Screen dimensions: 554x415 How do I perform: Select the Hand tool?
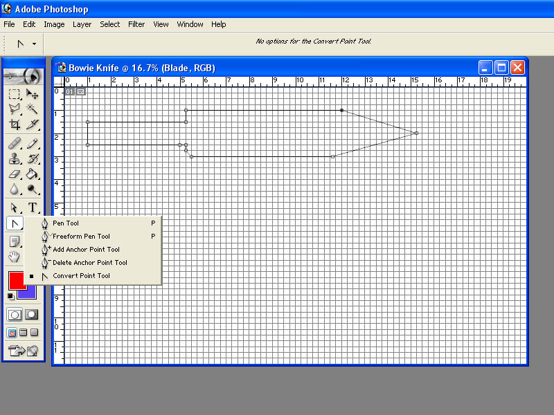coord(15,257)
